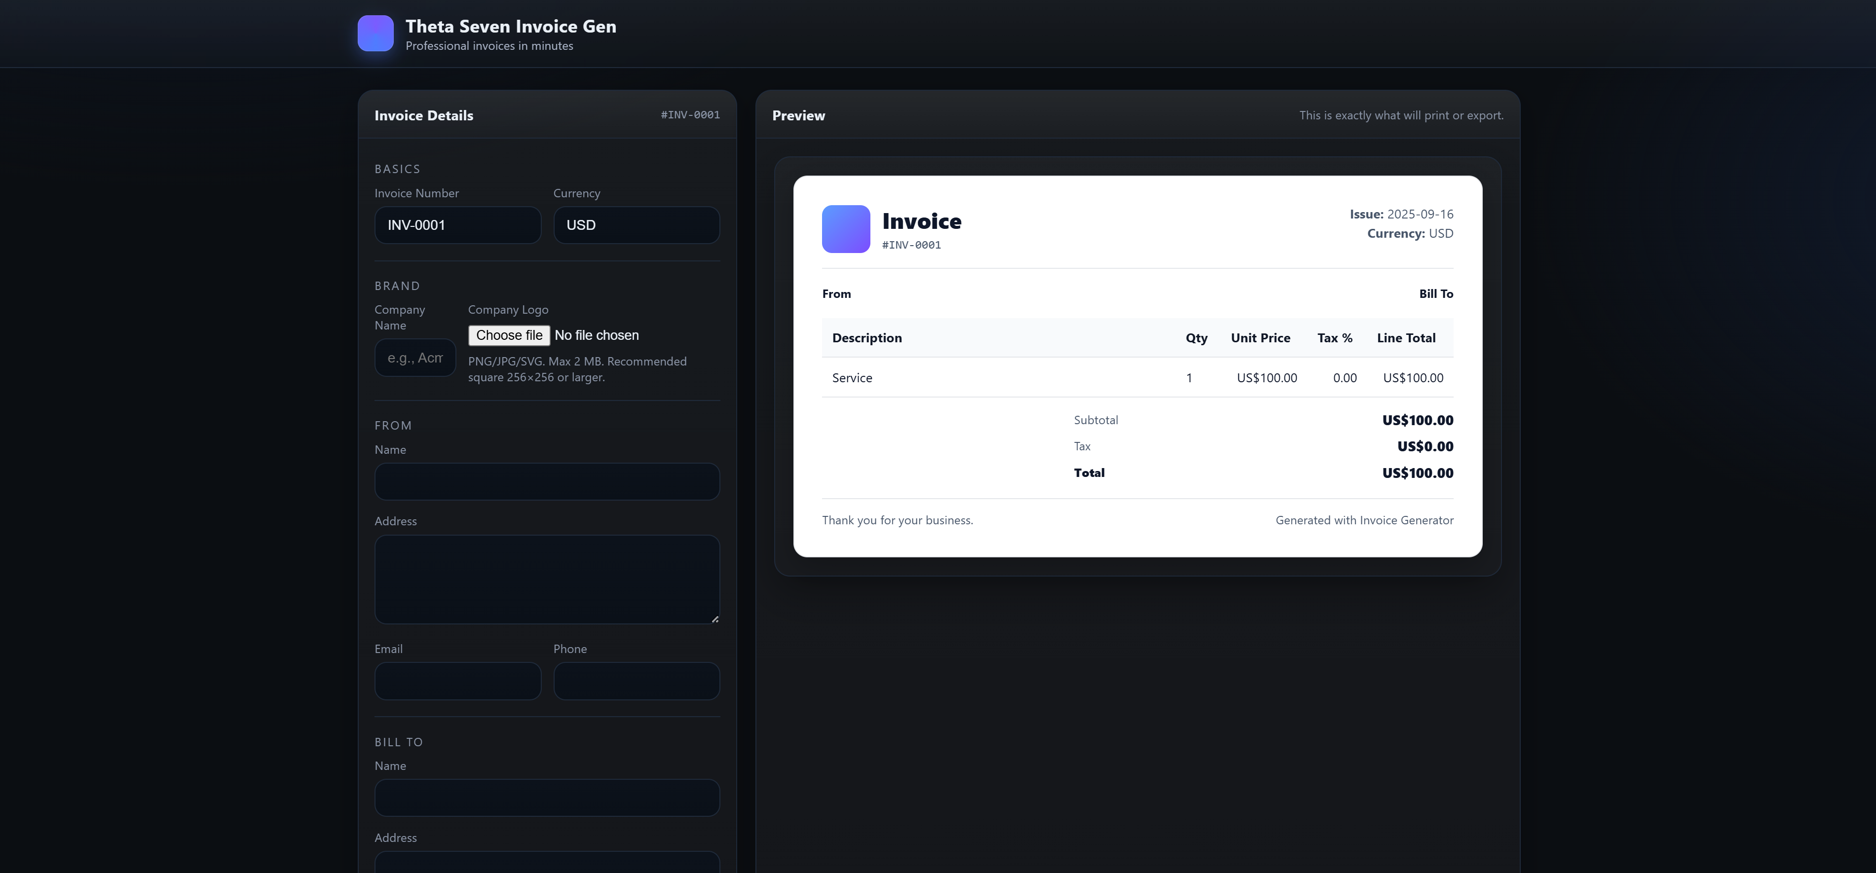Screen dimensions: 1876x873
Task: Click the From section Name input
Action: coord(547,481)
